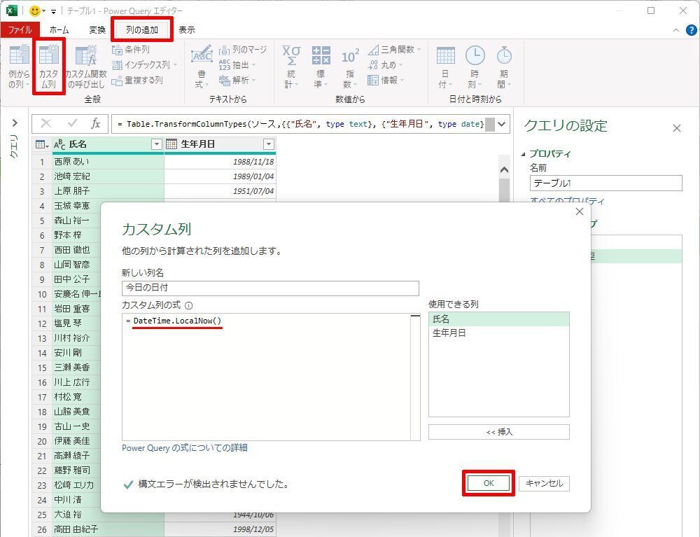
Task: Select the date cell 1998/12/05
Action: pyautogui.click(x=220, y=529)
